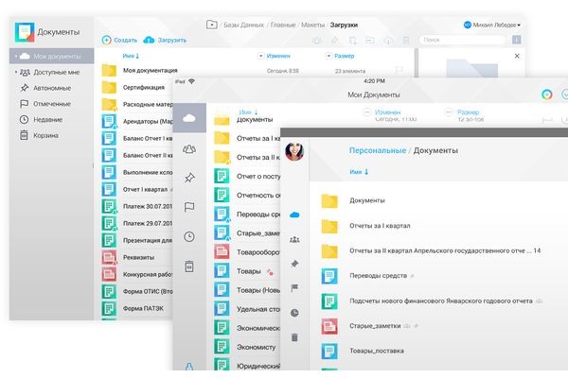The image size is (568, 378).
Task: Sort by Имя in the front window
Action: click(359, 172)
